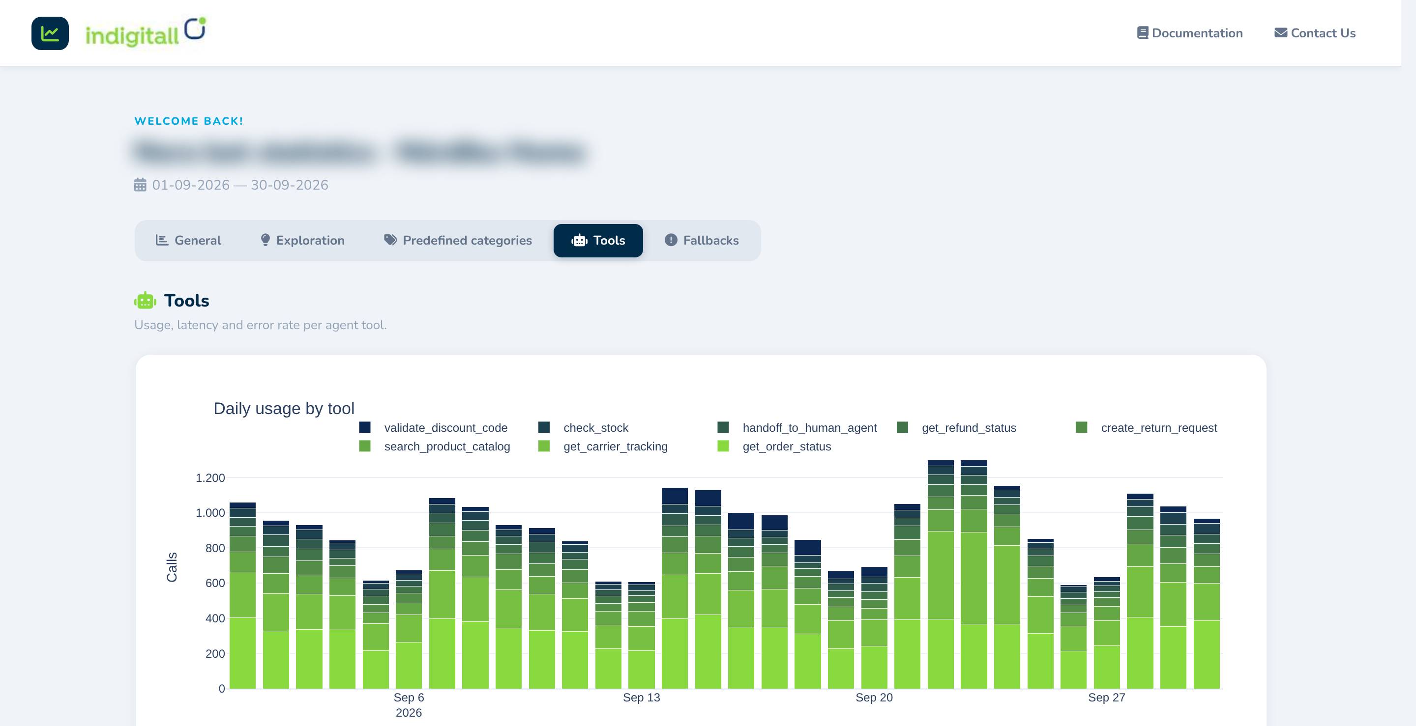Toggle check_stock legend swatch
The width and height of the screenshot is (1416, 726).
click(544, 427)
